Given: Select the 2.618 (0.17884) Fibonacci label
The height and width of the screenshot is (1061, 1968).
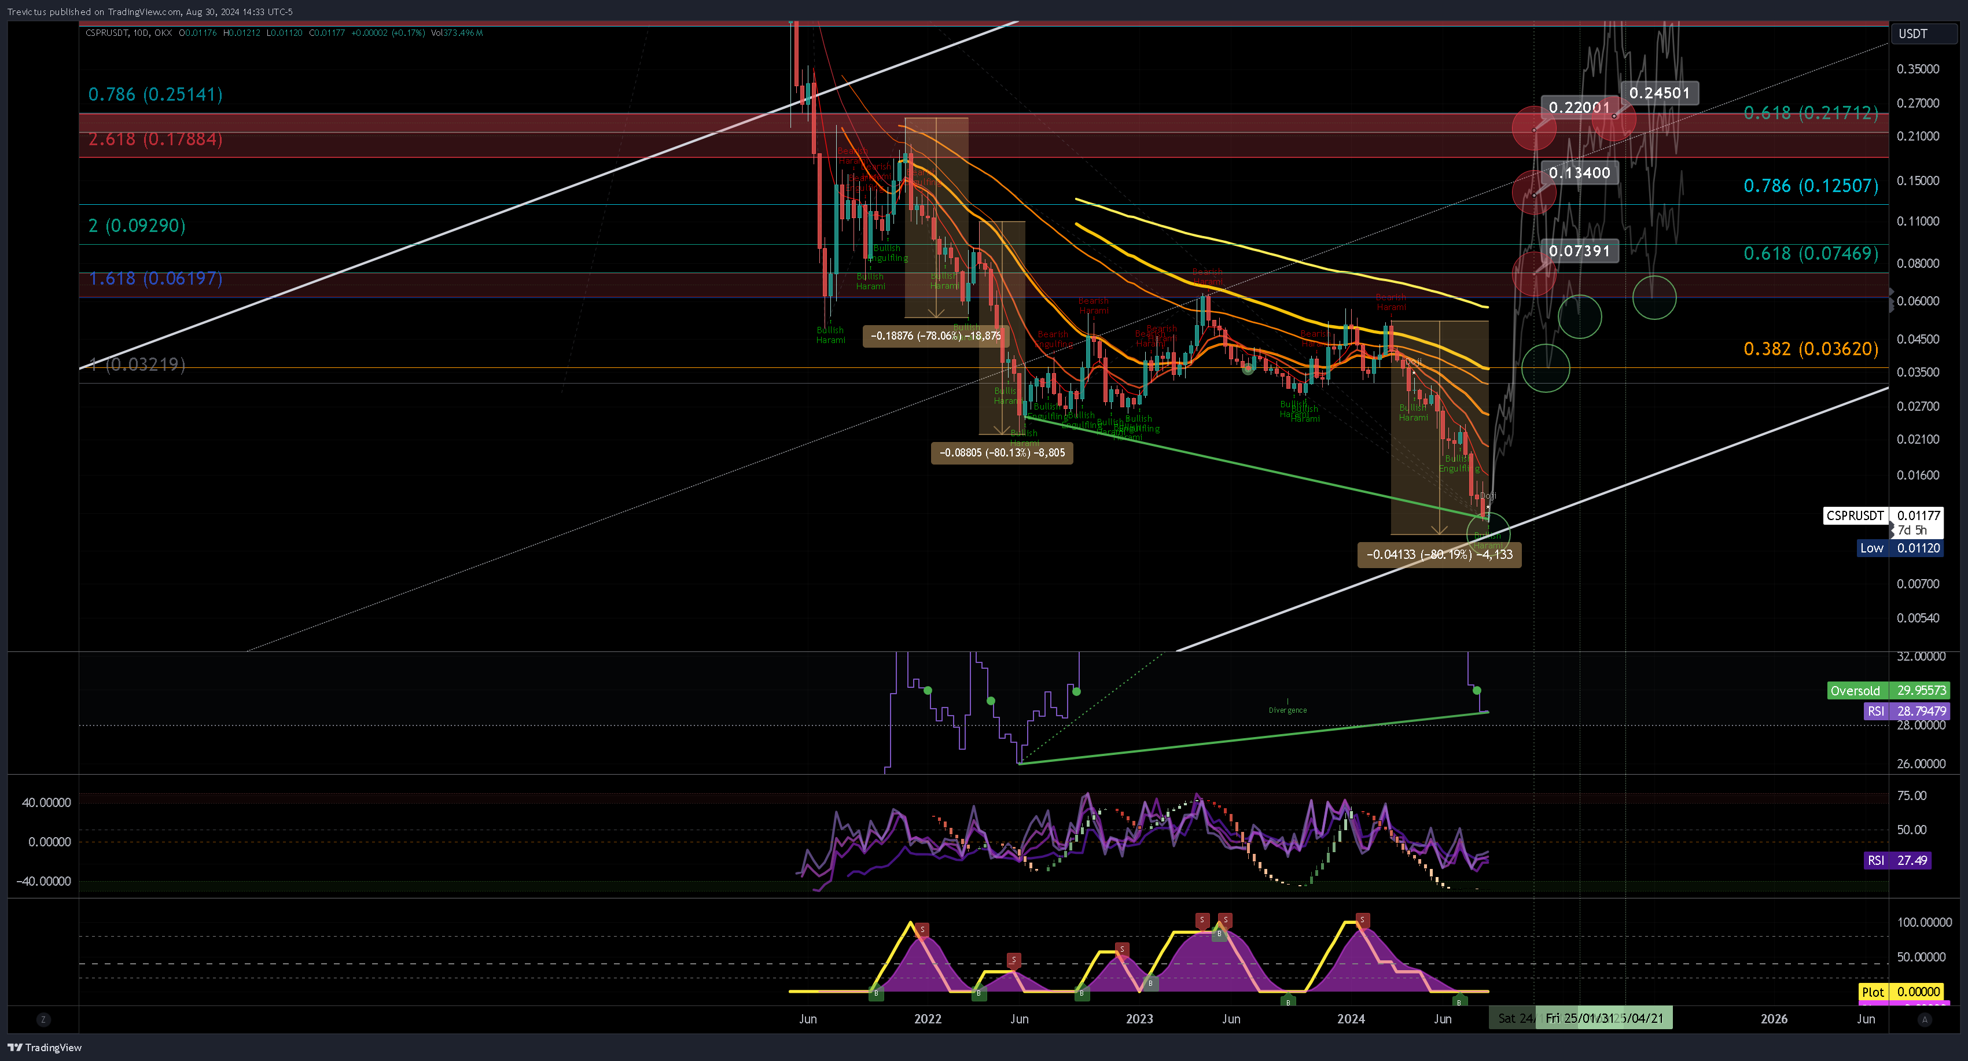Looking at the screenshot, I should 156,139.
